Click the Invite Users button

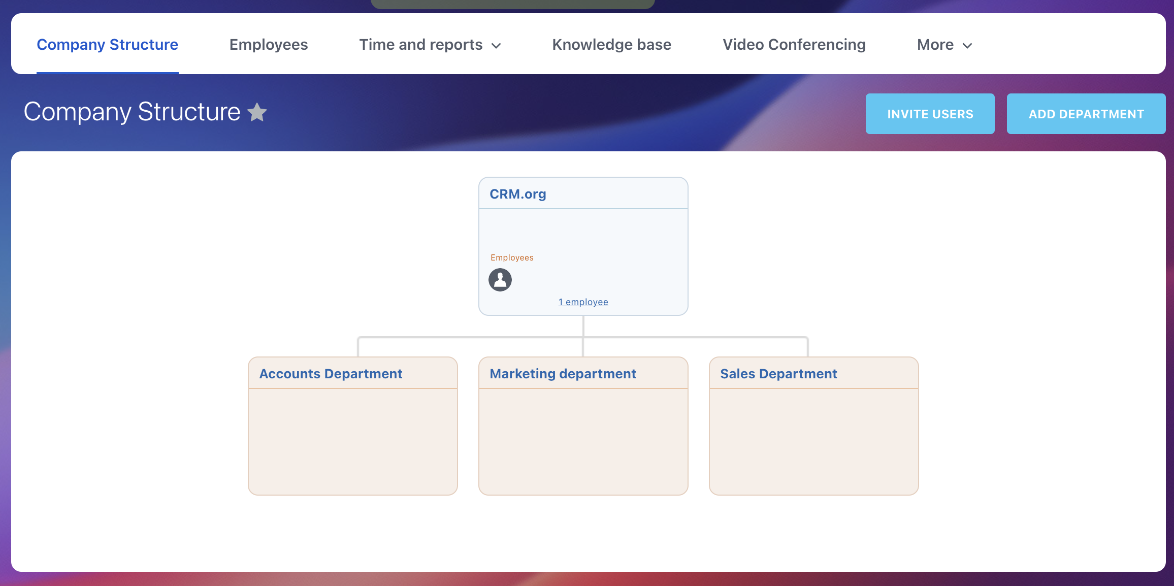(930, 114)
